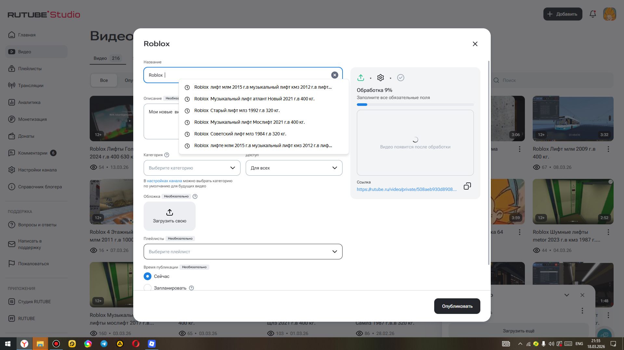The image size is (624, 350).
Task: Open Аналитика in the sidebar
Action: coord(36,102)
